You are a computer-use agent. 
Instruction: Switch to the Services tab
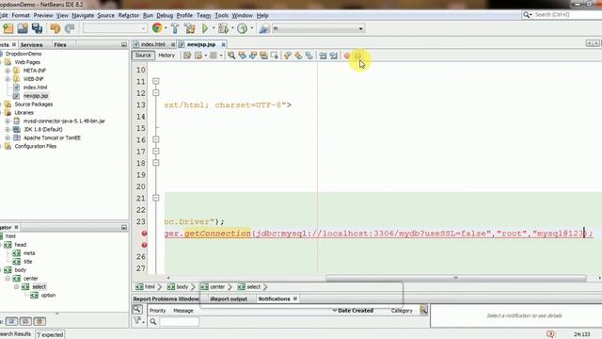31,45
